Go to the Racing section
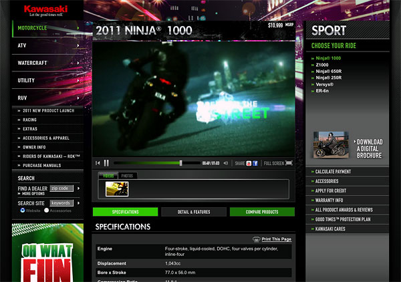The width and height of the screenshot is (401, 282). click(29, 120)
